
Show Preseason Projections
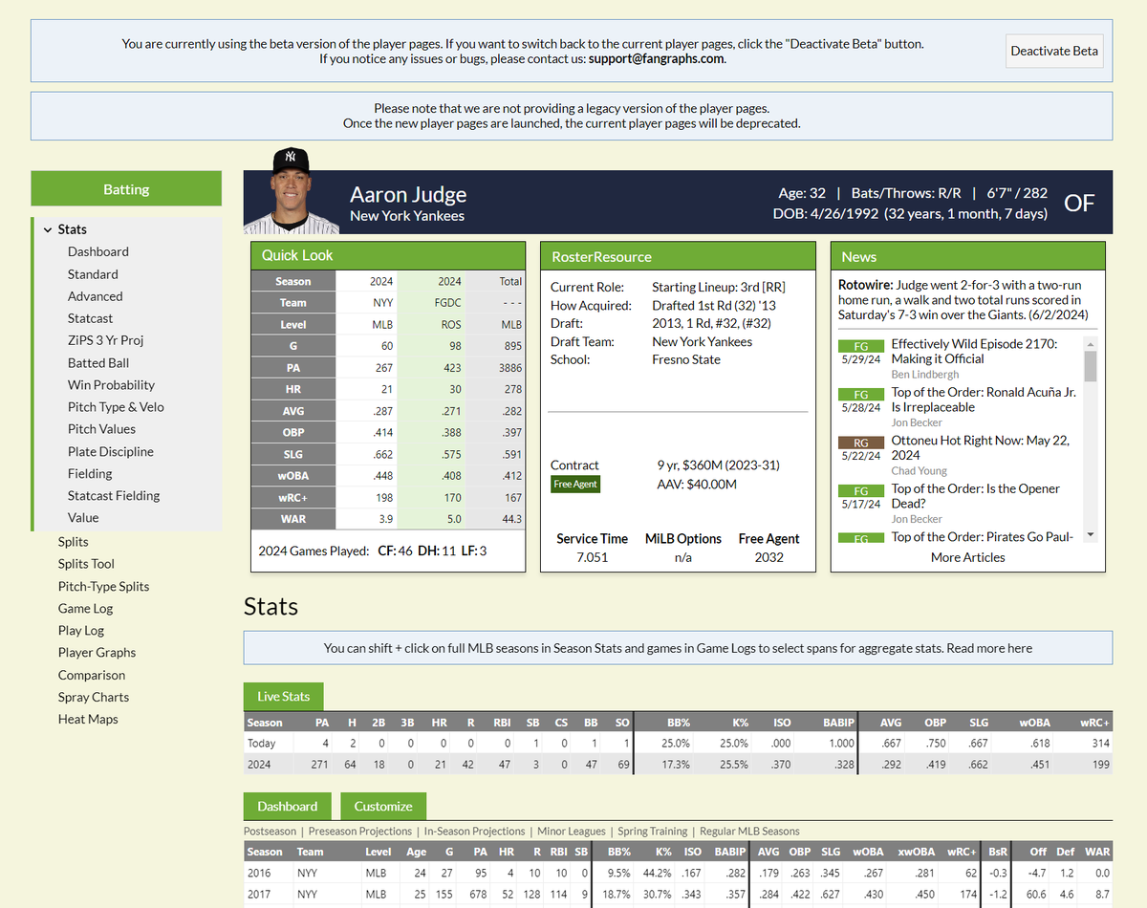[x=360, y=832]
